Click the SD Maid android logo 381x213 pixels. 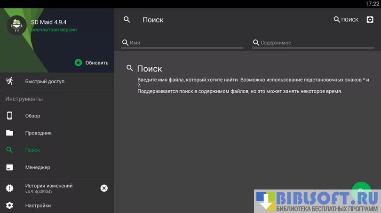[x=16, y=25]
